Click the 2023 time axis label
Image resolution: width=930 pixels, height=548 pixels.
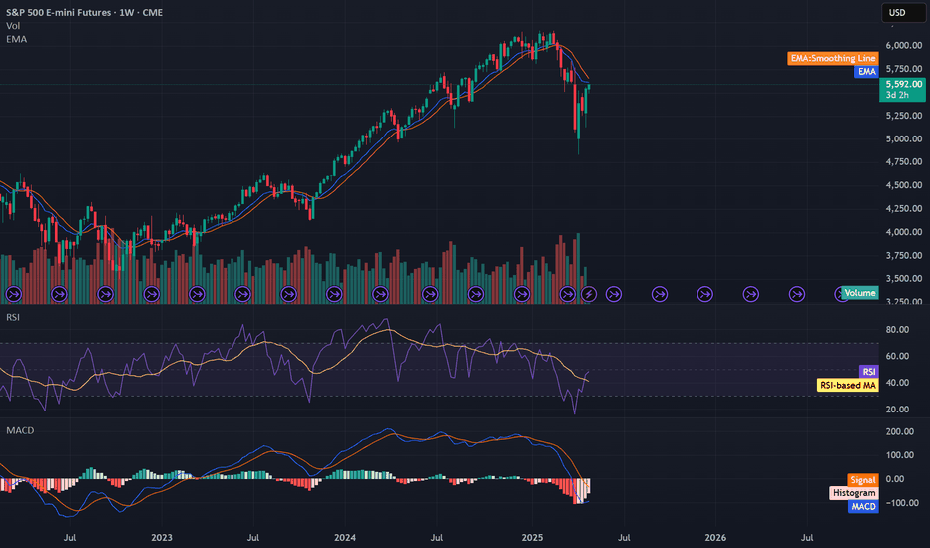click(x=162, y=538)
